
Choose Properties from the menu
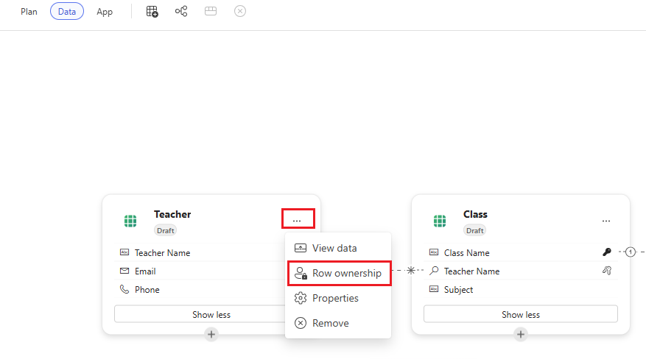click(338, 298)
